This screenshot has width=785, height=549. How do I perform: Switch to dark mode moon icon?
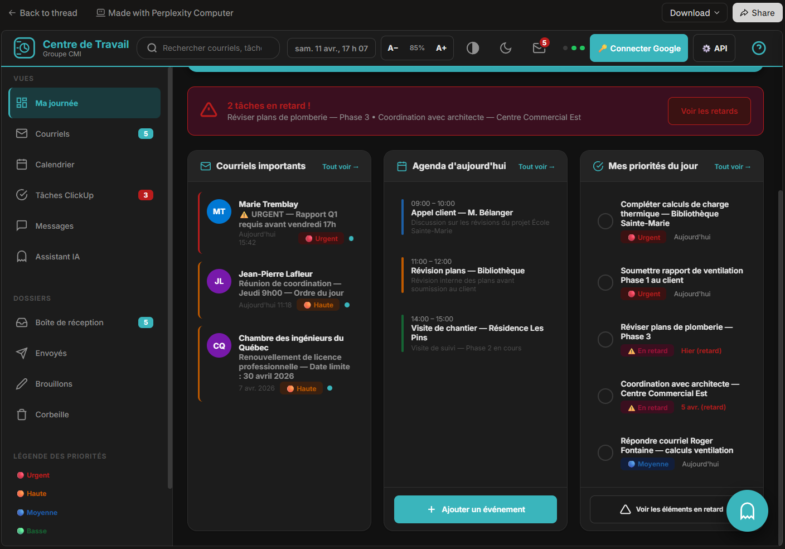pyautogui.click(x=506, y=48)
